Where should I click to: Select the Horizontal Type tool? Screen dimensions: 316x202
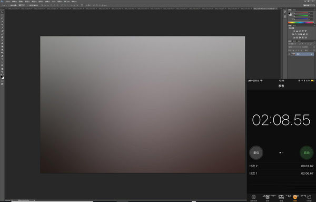tap(2, 59)
